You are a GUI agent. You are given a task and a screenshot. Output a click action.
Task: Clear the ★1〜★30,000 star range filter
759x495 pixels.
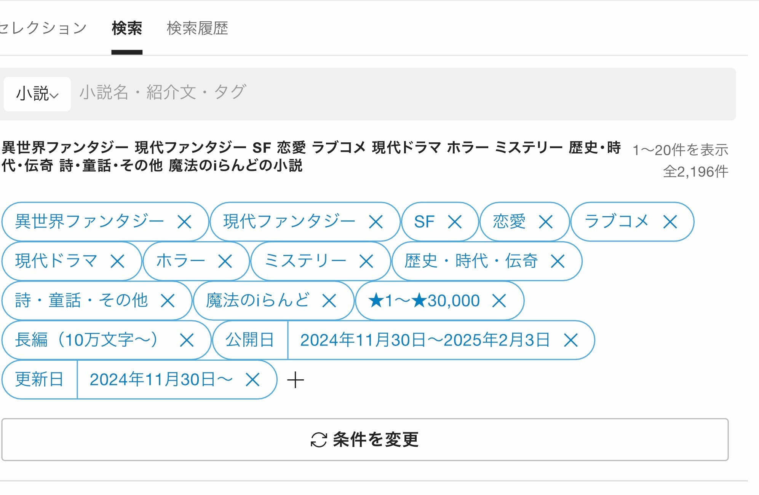pos(499,301)
